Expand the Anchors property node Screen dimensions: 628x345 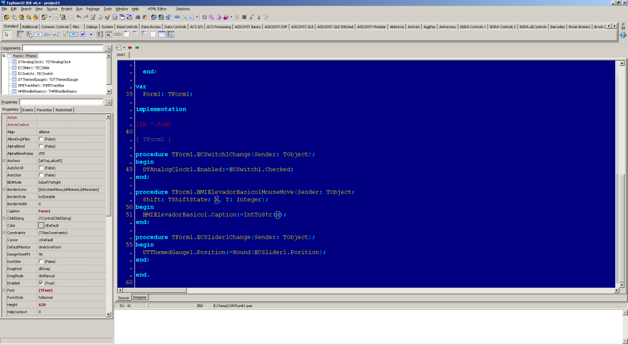tap(3, 161)
